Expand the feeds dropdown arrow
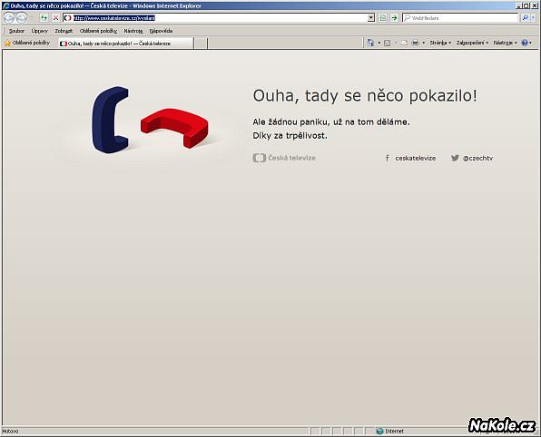 pyautogui.click(x=396, y=43)
